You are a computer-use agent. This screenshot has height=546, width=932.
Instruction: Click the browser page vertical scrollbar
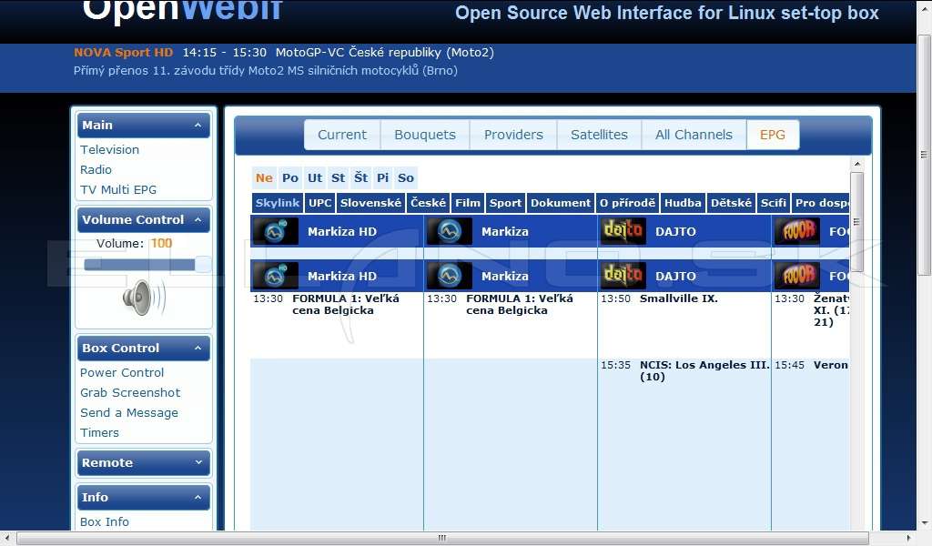[x=924, y=155]
